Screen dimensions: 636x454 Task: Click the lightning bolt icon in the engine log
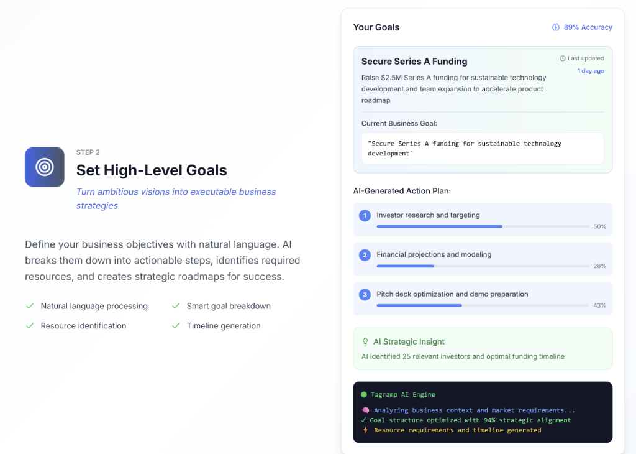[x=365, y=430]
